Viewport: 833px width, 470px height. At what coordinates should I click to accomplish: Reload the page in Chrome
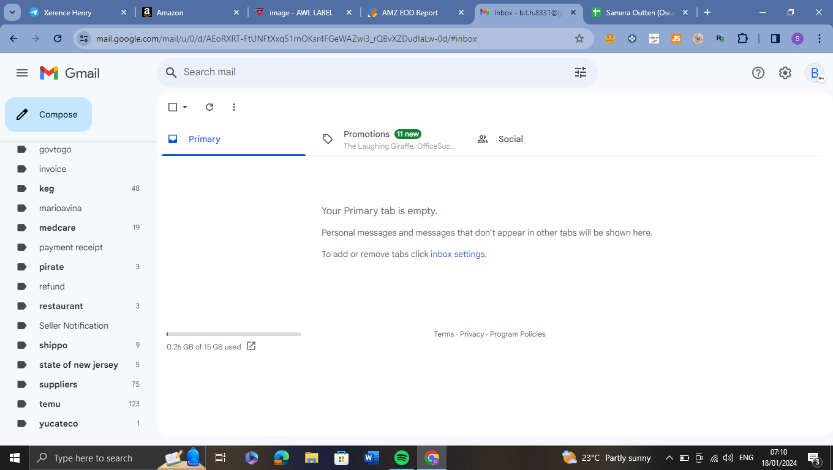[58, 39]
